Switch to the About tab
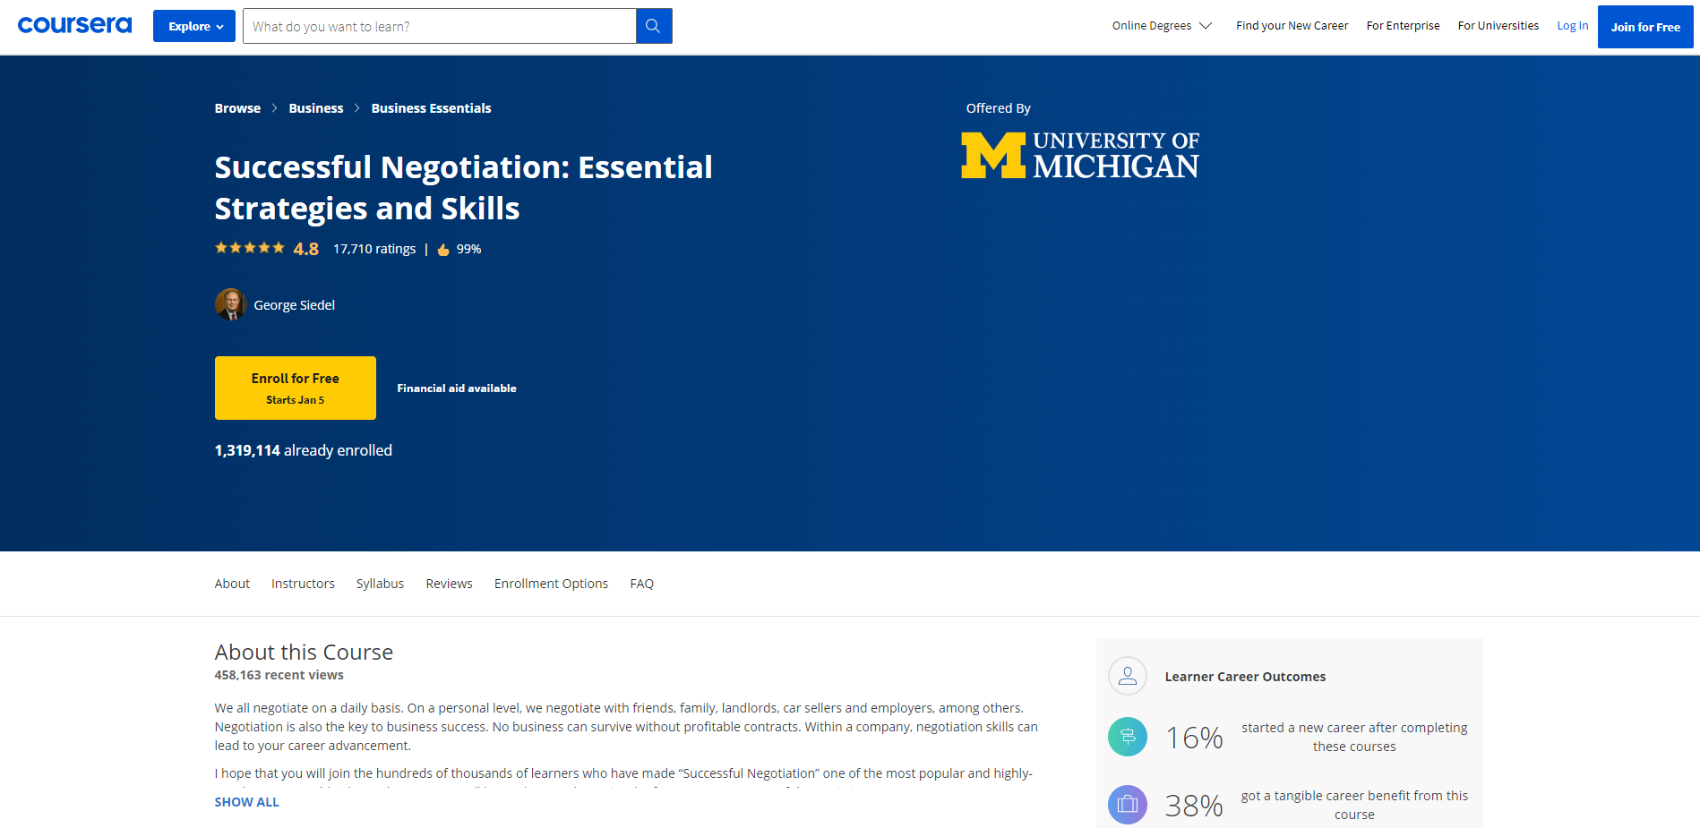Screen dimensions: 1700x828 (x=232, y=584)
